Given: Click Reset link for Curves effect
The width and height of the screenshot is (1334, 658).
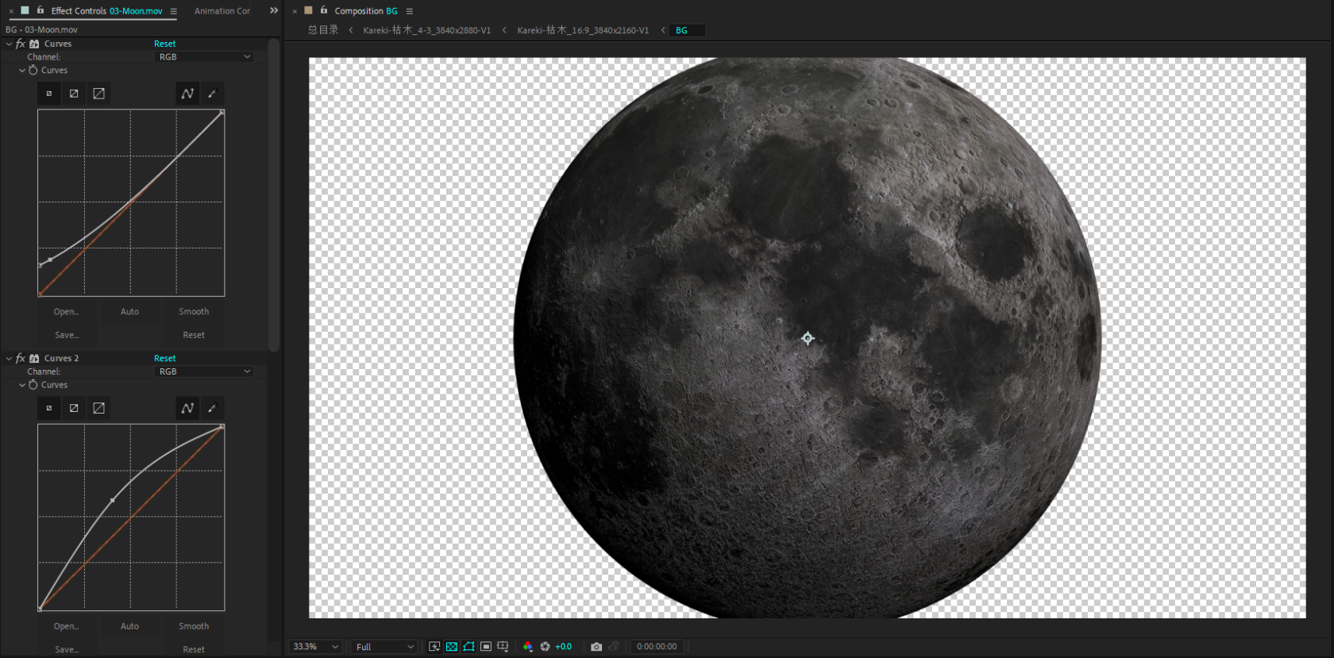Looking at the screenshot, I should [164, 44].
